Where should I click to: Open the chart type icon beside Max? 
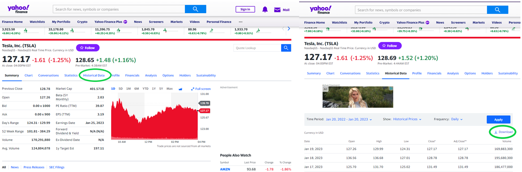click(x=180, y=89)
